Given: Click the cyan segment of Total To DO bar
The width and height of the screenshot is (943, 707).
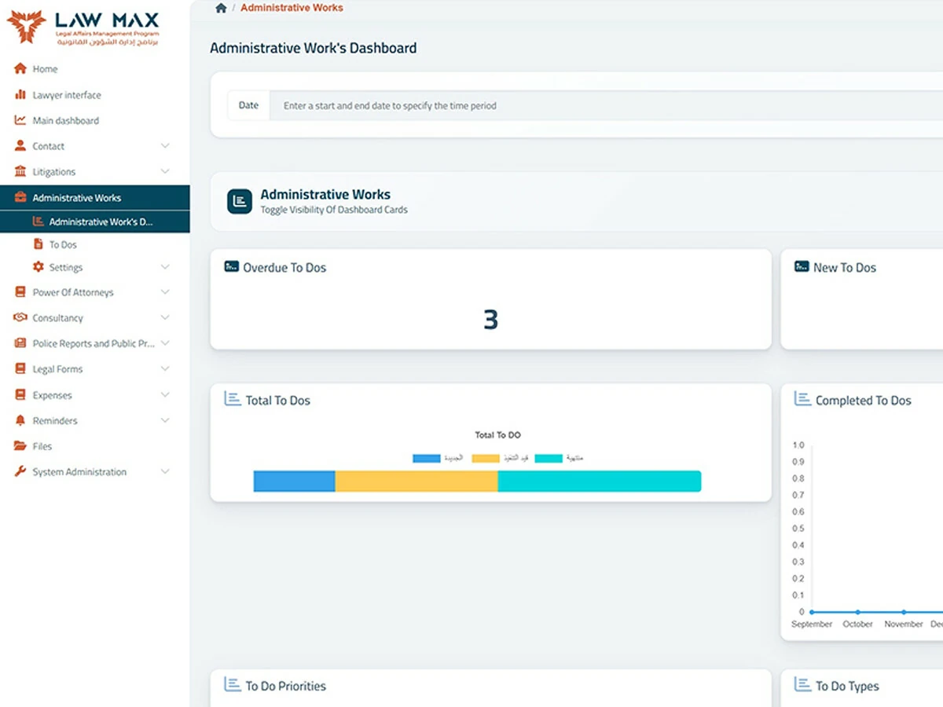Looking at the screenshot, I should [x=600, y=482].
